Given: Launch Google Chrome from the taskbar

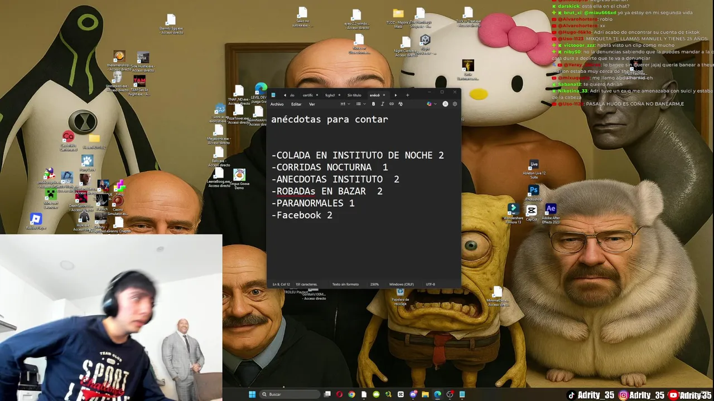Looking at the screenshot, I should (x=351, y=394).
